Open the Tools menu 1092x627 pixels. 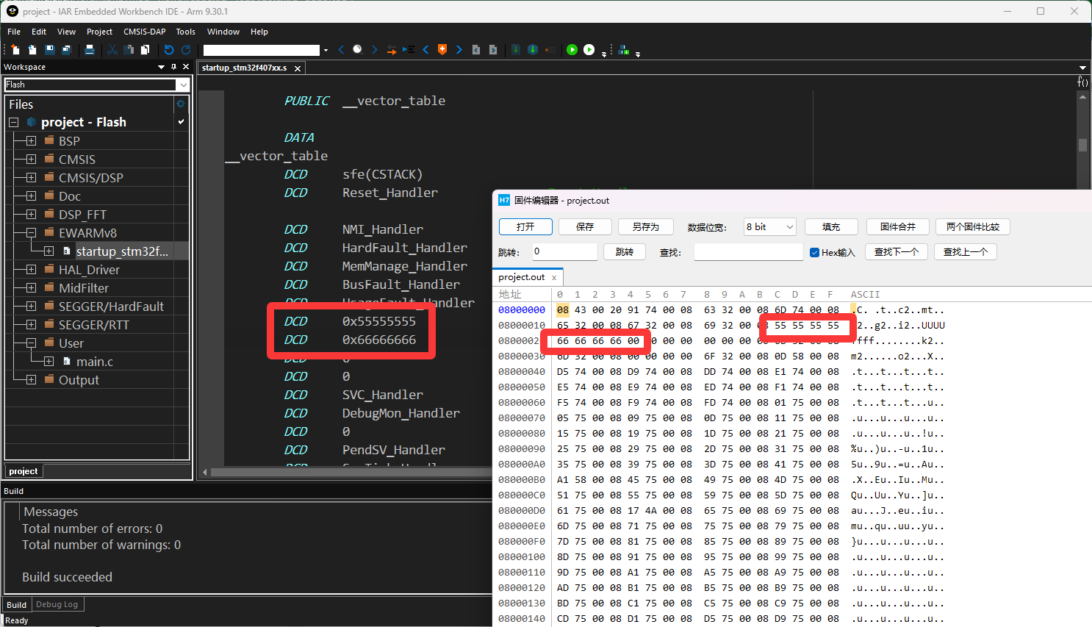(186, 32)
